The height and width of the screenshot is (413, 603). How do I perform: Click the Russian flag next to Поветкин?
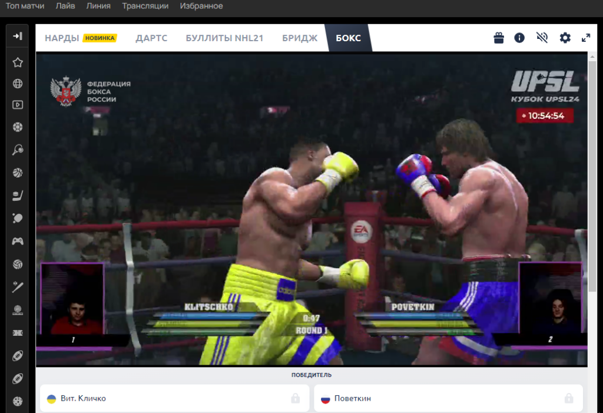[x=325, y=399]
